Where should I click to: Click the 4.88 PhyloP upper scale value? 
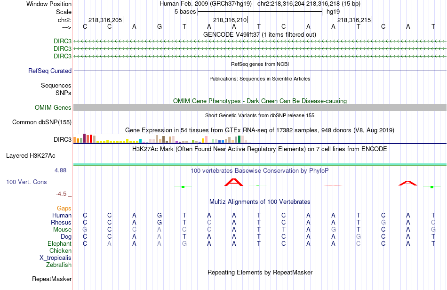point(60,170)
